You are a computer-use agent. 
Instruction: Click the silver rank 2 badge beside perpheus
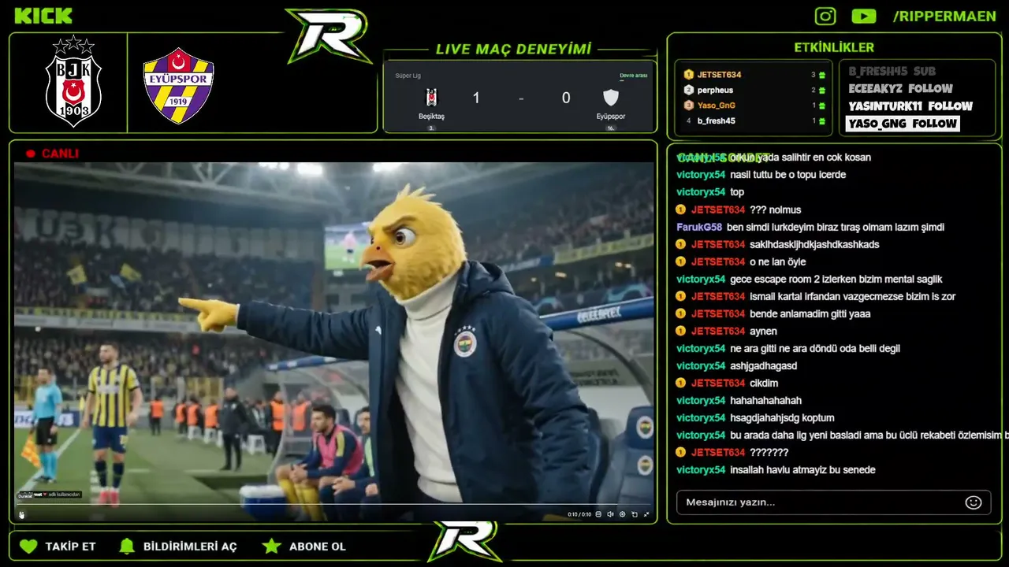(x=688, y=90)
